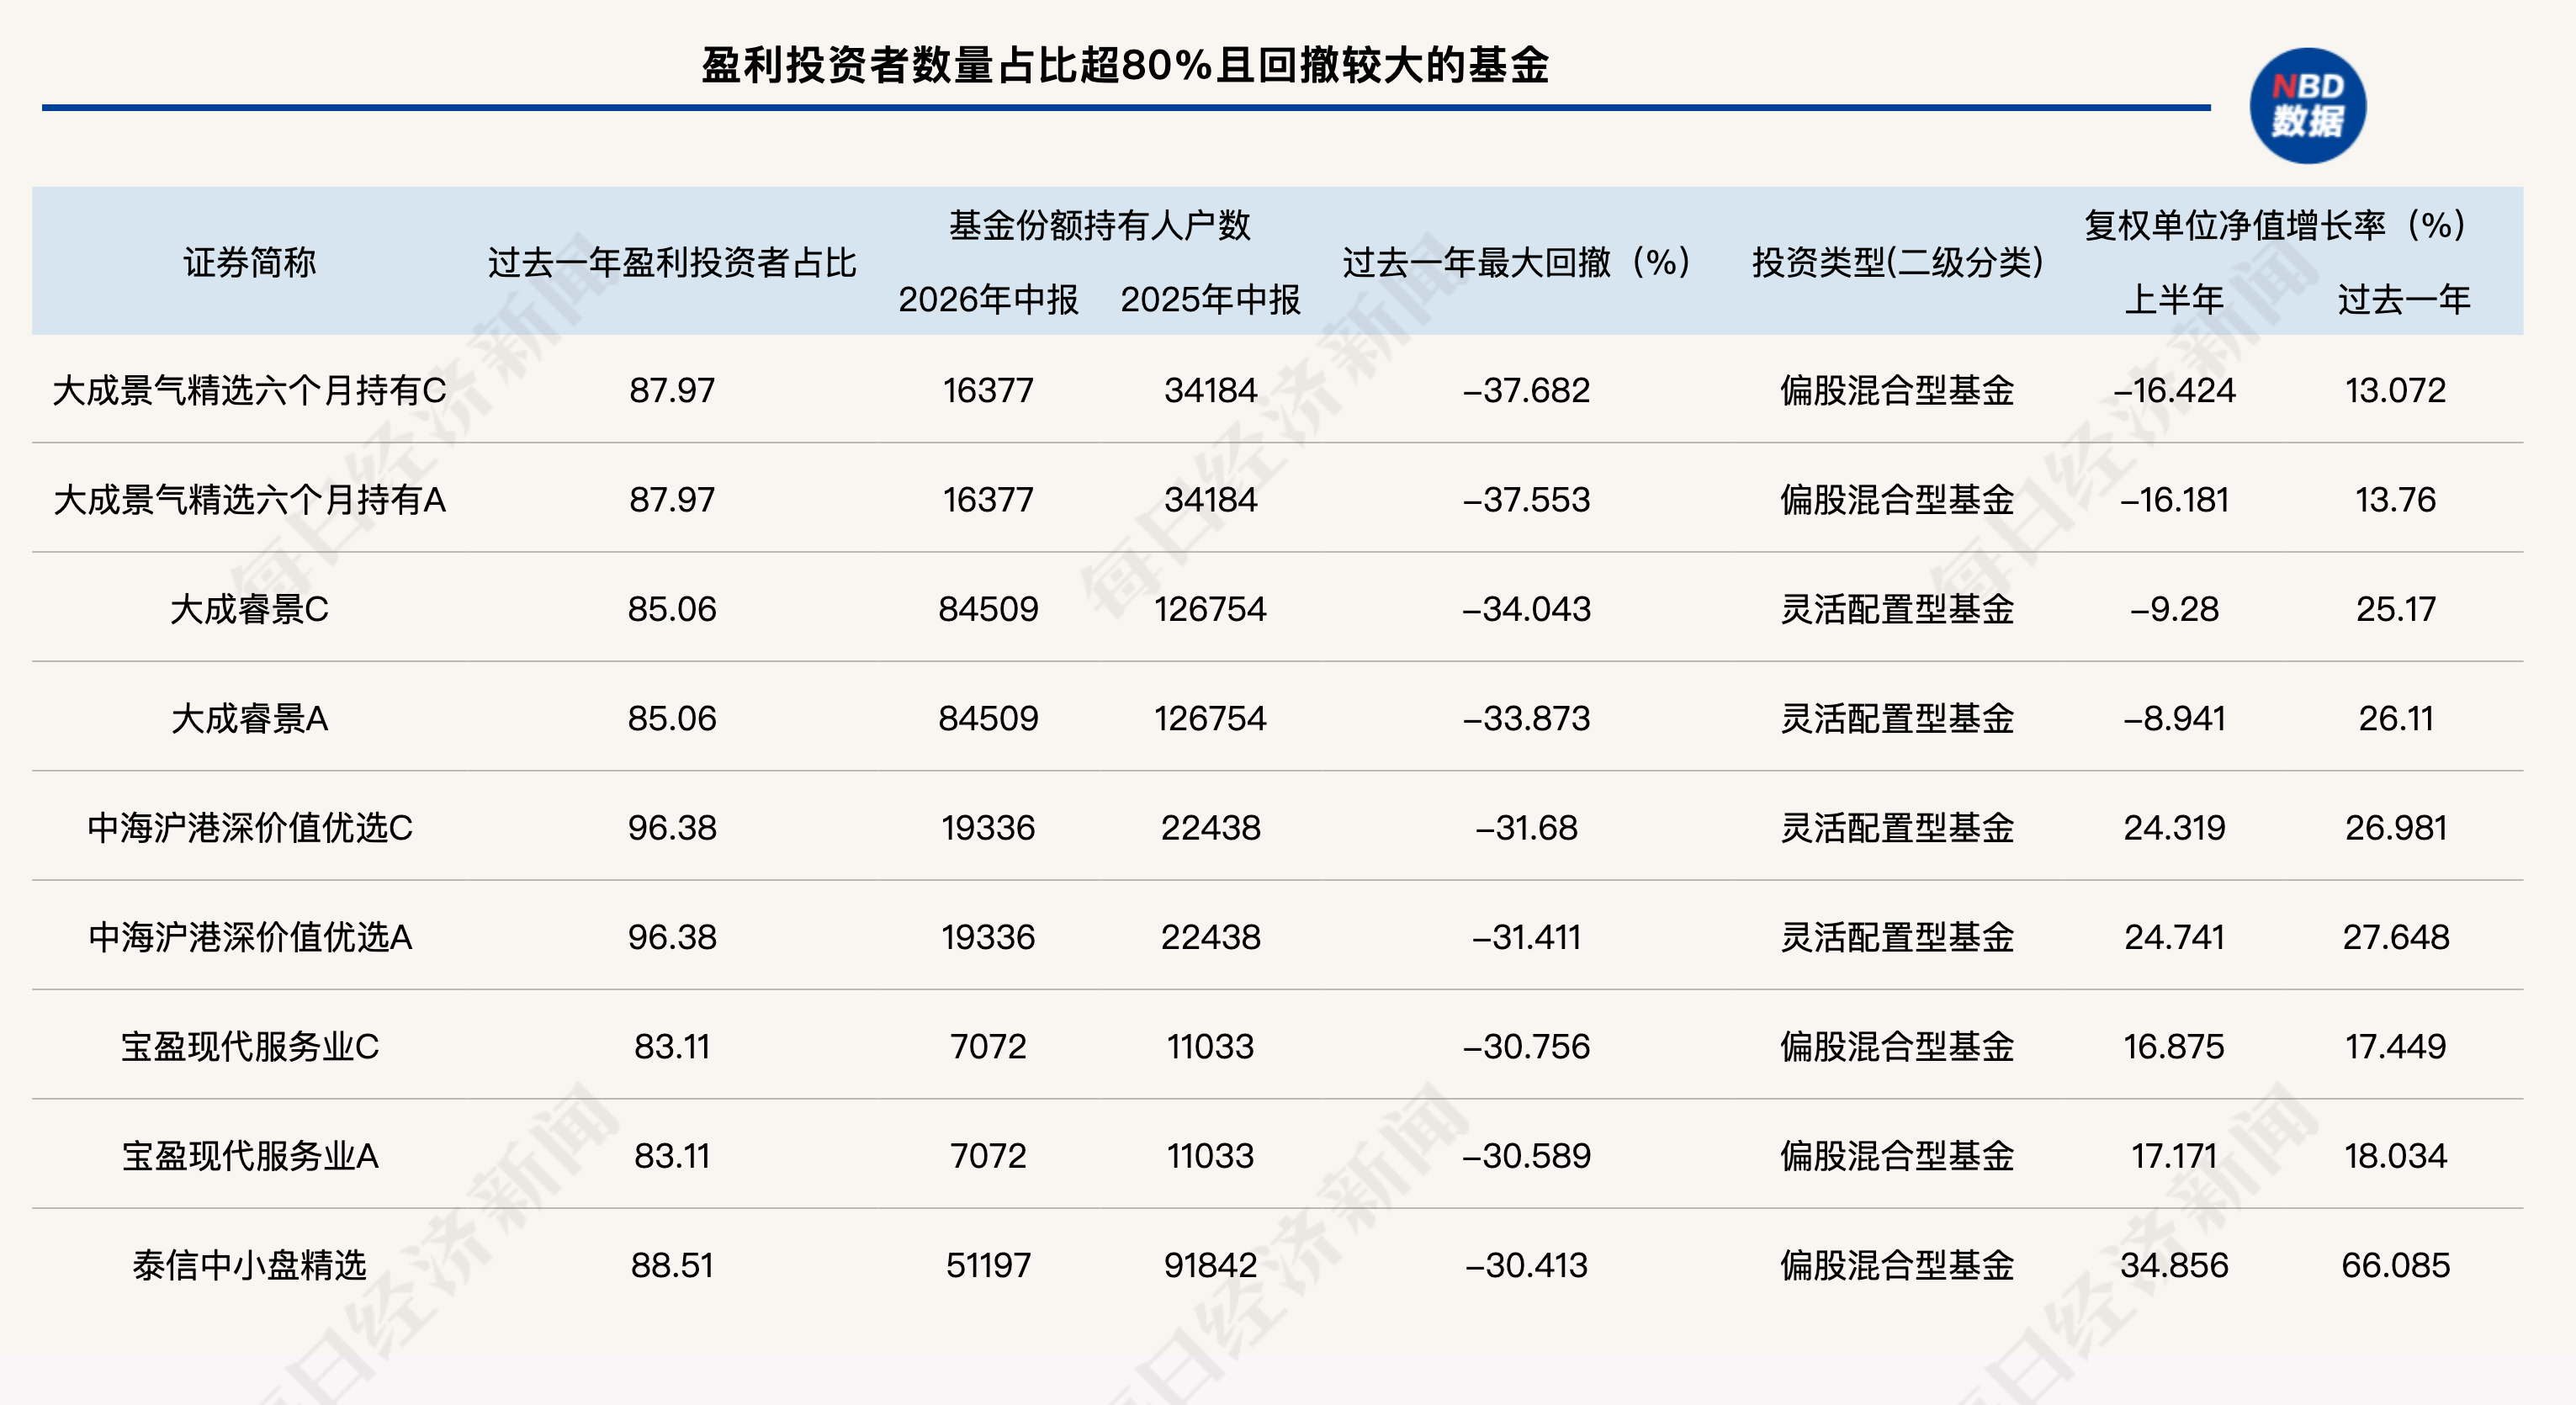
Task: Click one-year growth value 17.449
Action: tap(2396, 1047)
